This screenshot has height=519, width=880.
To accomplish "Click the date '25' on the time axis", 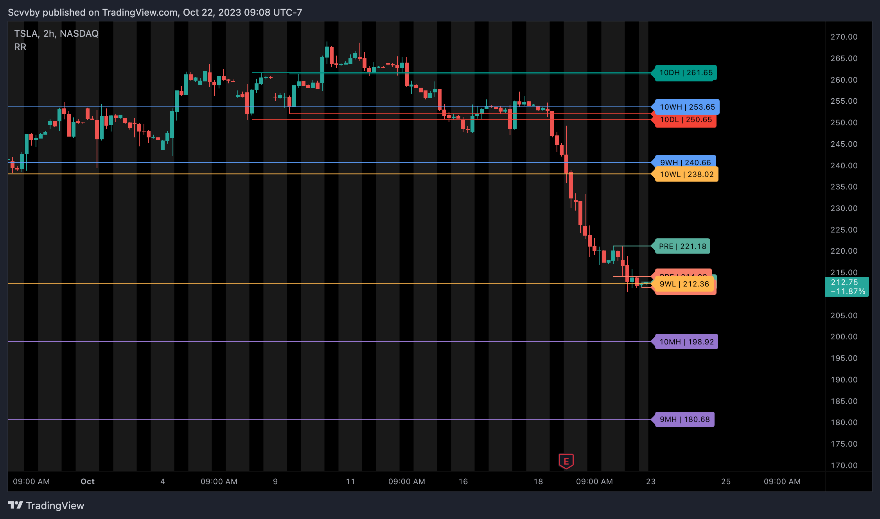I will tap(726, 481).
